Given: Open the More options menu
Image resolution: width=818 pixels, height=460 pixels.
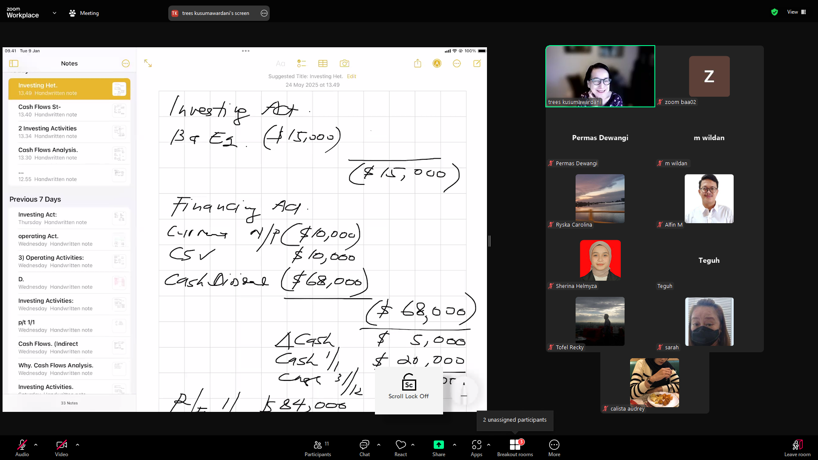Looking at the screenshot, I should click(554, 448).
